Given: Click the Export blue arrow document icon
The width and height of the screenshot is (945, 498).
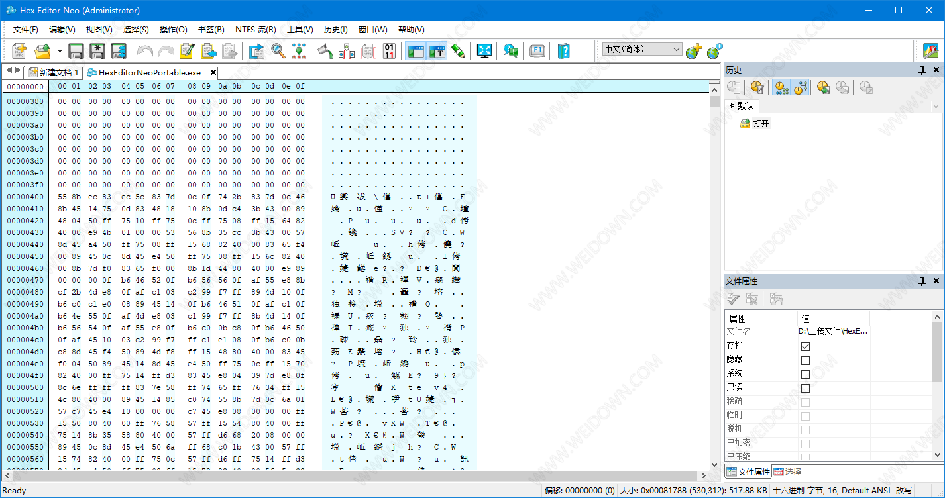Looking at the screenshot, I should (256, 51).
